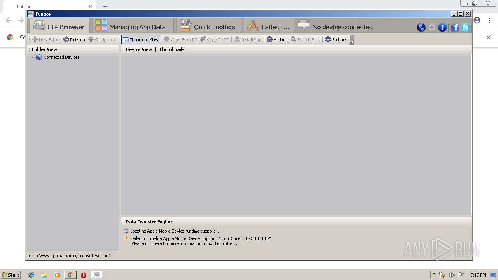Screen dimensions: 498x280
Task: Open the blue info icon
Action: [x=442, y=27]
